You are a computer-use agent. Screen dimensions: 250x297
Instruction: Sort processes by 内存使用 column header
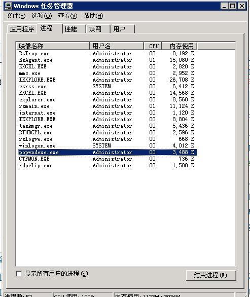(180, 46)
